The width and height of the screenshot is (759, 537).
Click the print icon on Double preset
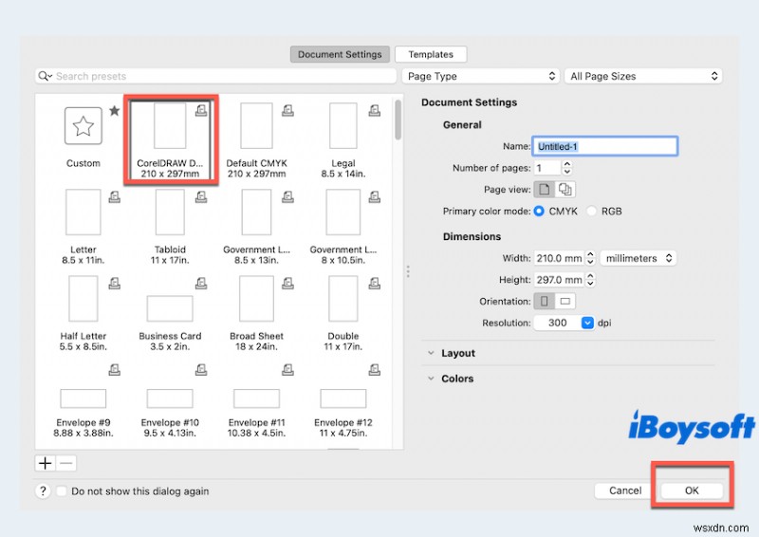[x=374, y=284]
